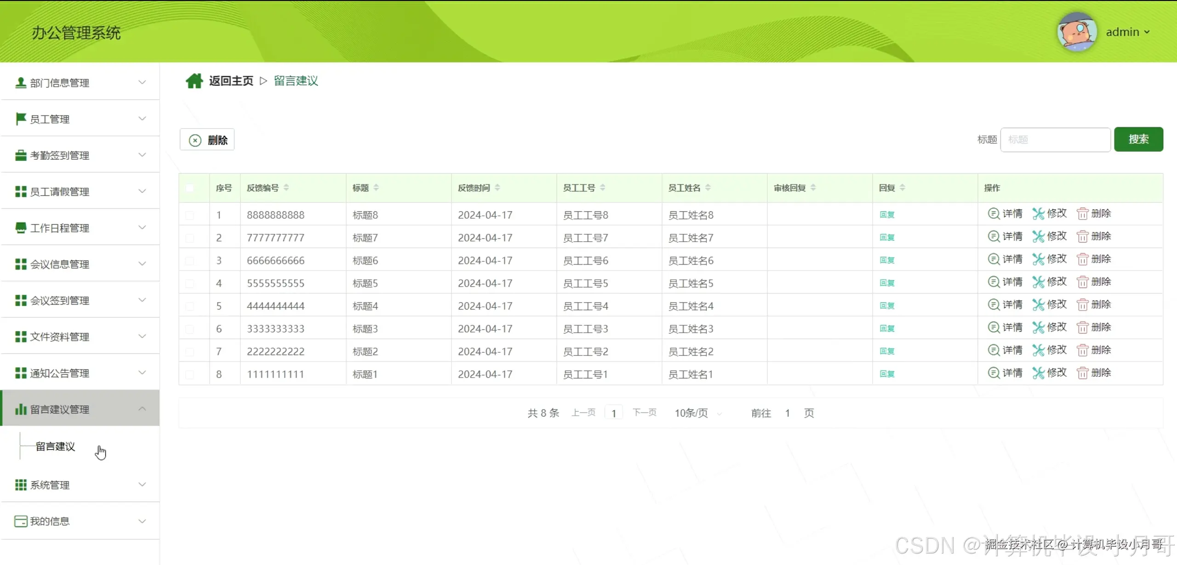1177x565 pixels.
Task: Click the modify tools icon for 标题7 row
Action: [x=1038, y=237]
